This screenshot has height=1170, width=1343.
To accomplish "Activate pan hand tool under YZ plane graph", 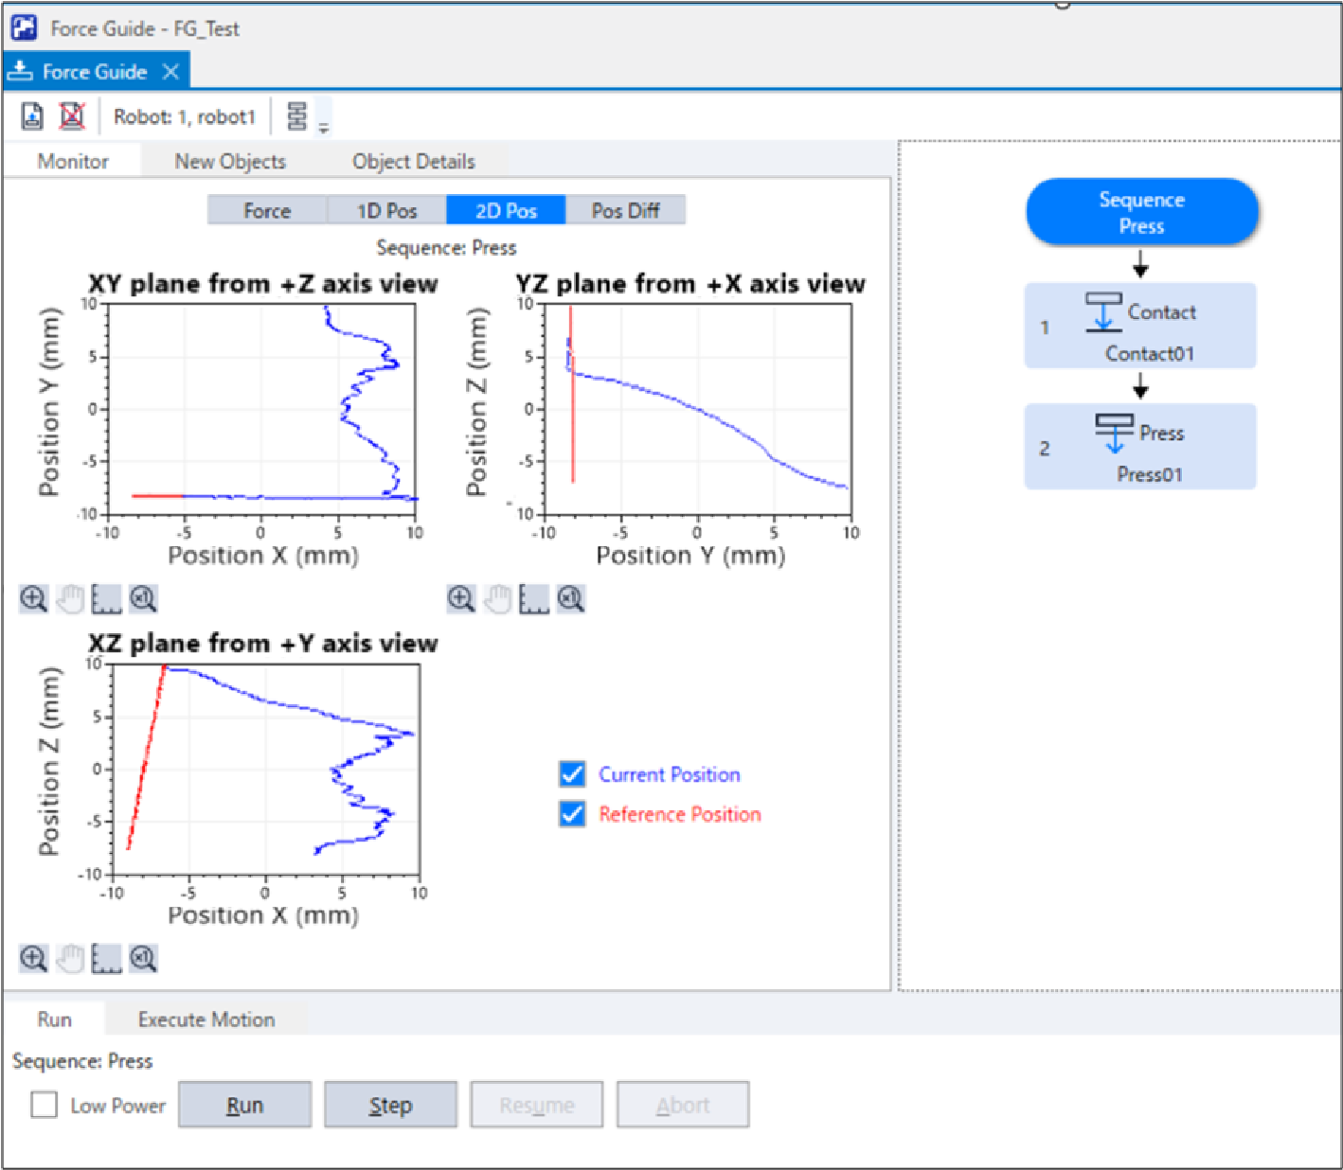I will click(497, 599).
